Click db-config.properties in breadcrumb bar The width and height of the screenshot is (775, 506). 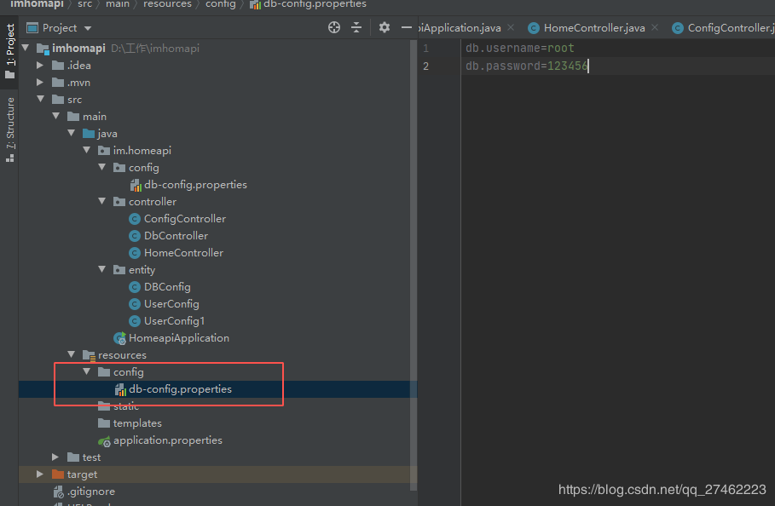point(315,4)
